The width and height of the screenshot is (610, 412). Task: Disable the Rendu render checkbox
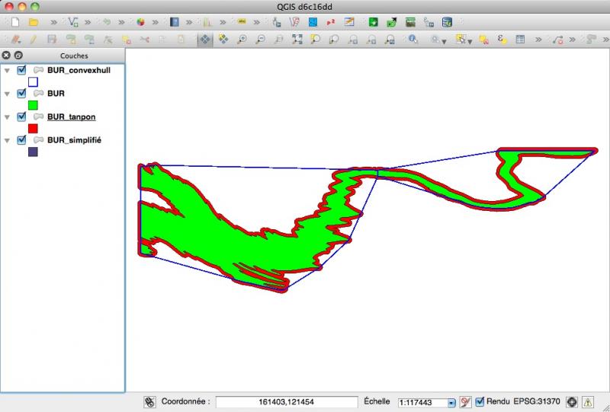[480, 401]
